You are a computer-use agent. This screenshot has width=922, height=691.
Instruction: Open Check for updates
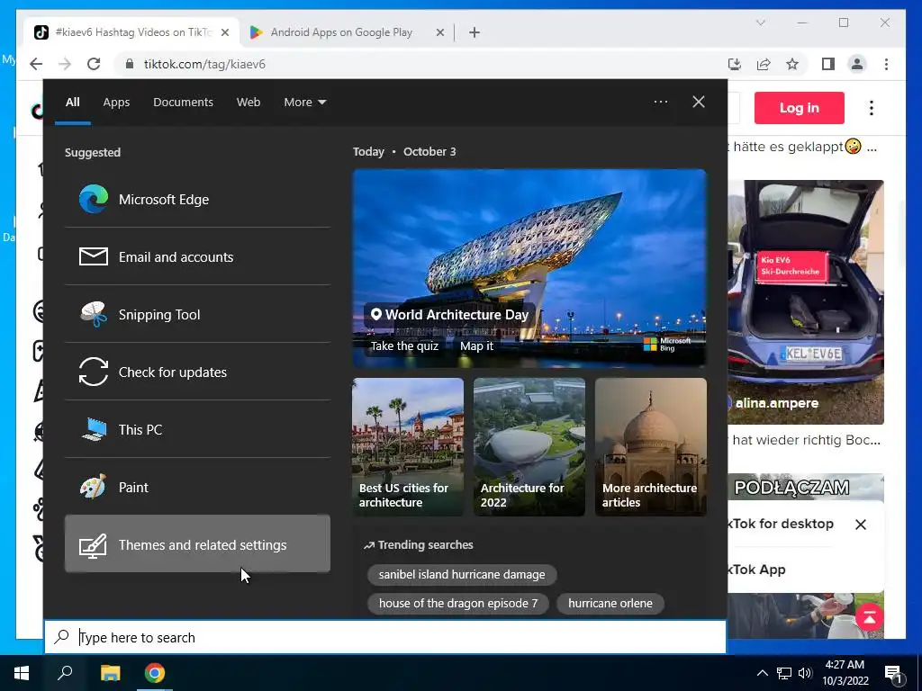tap(197, 372)
